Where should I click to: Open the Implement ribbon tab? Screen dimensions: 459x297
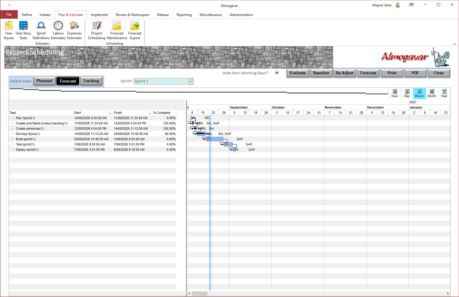tap(99, 15)
